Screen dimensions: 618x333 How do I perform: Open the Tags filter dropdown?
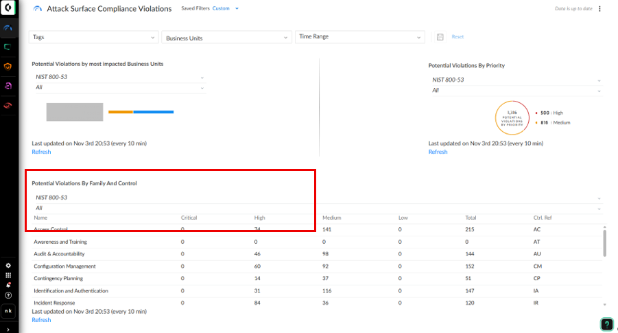click(93, 37)
